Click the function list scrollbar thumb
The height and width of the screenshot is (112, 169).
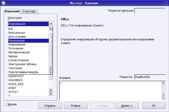[x=50, y=77]
